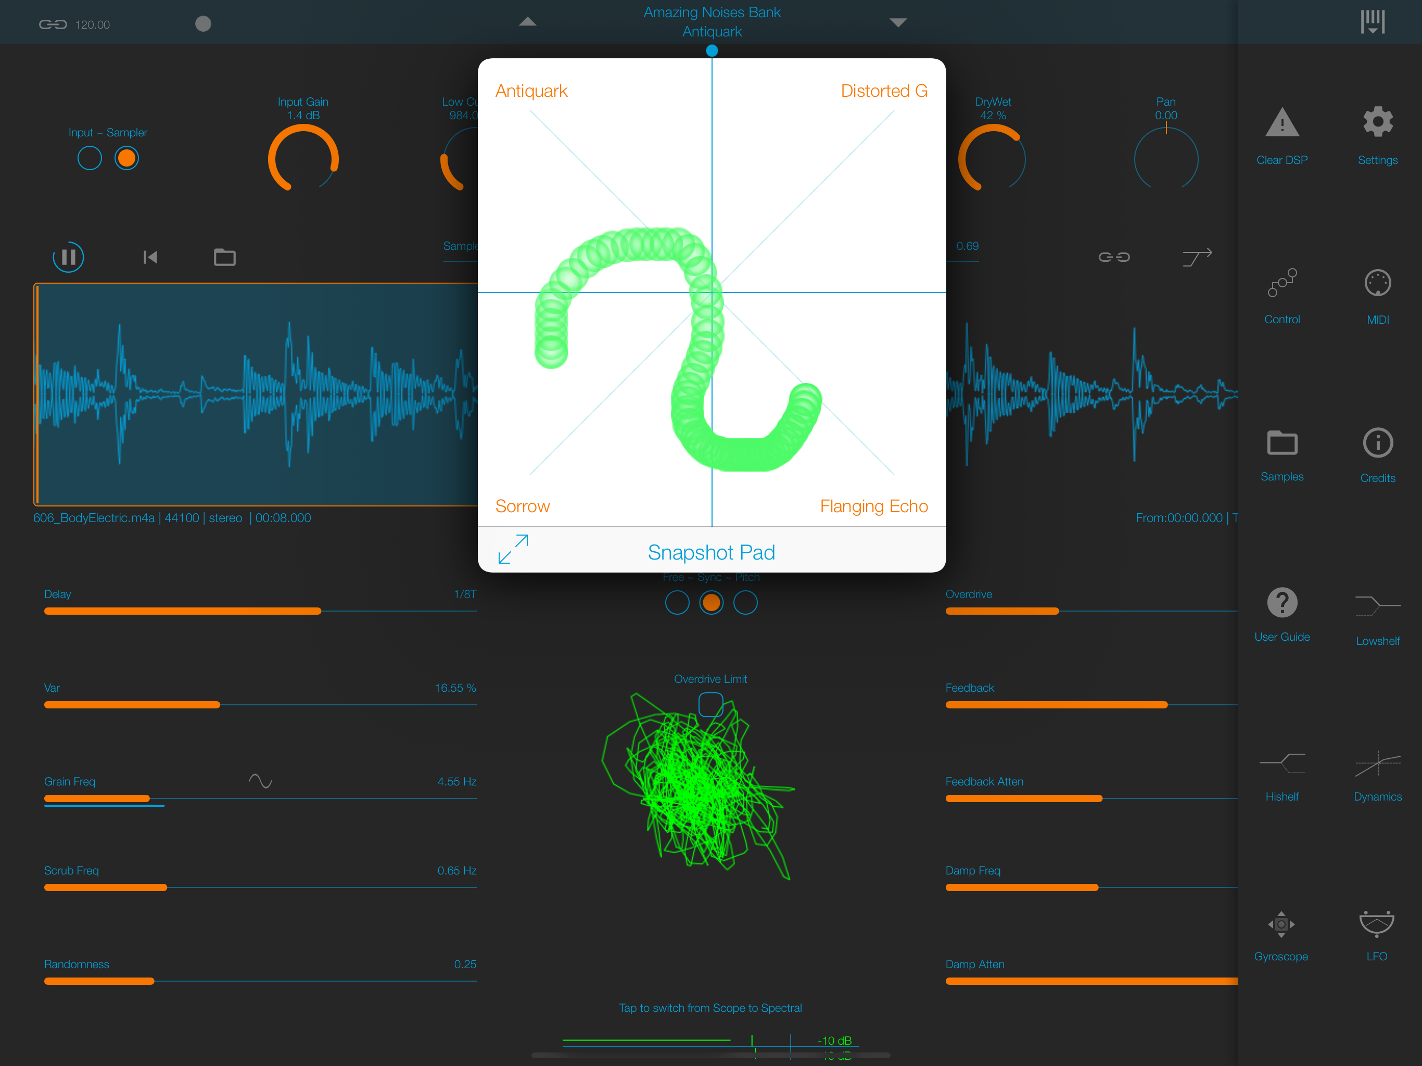Adjust the Feedback slider
Image resolution: width=1422 pixels, height=1066 pixels.
point(1091,705)
